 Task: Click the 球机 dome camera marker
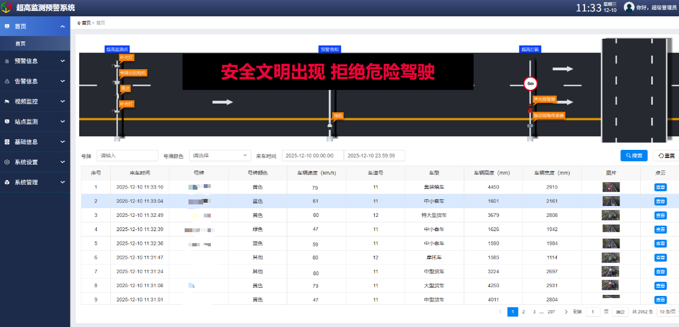tap(338, 116)
